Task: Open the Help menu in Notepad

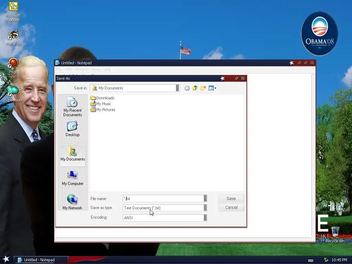Action: (x=107, y=69)
